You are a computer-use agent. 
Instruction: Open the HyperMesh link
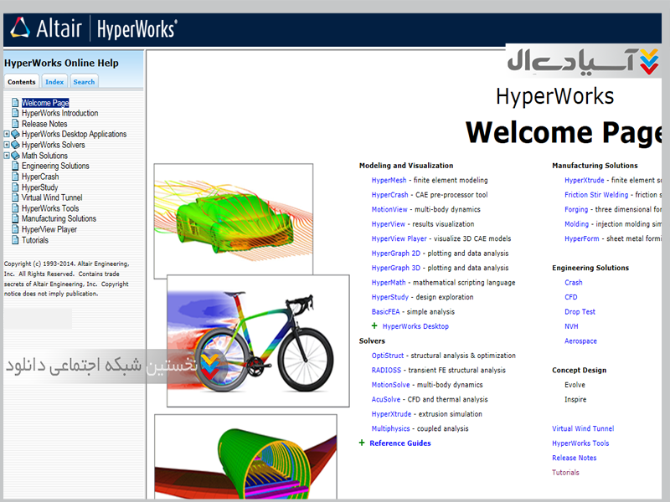point(389,181)
